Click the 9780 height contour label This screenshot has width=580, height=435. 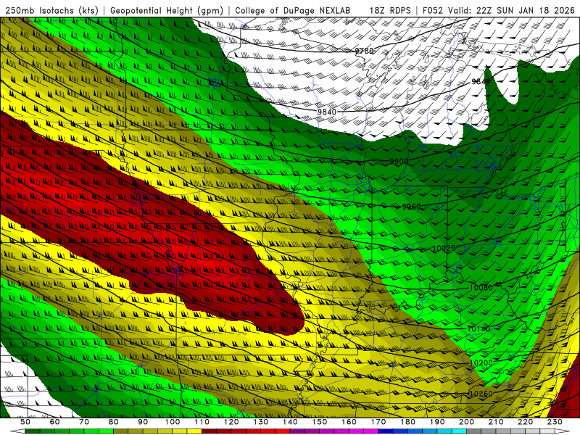pyautogui.click(x=365, y=51)
